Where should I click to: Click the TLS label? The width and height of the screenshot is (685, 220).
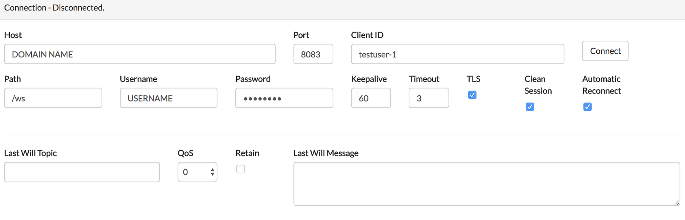coord(473,79)
